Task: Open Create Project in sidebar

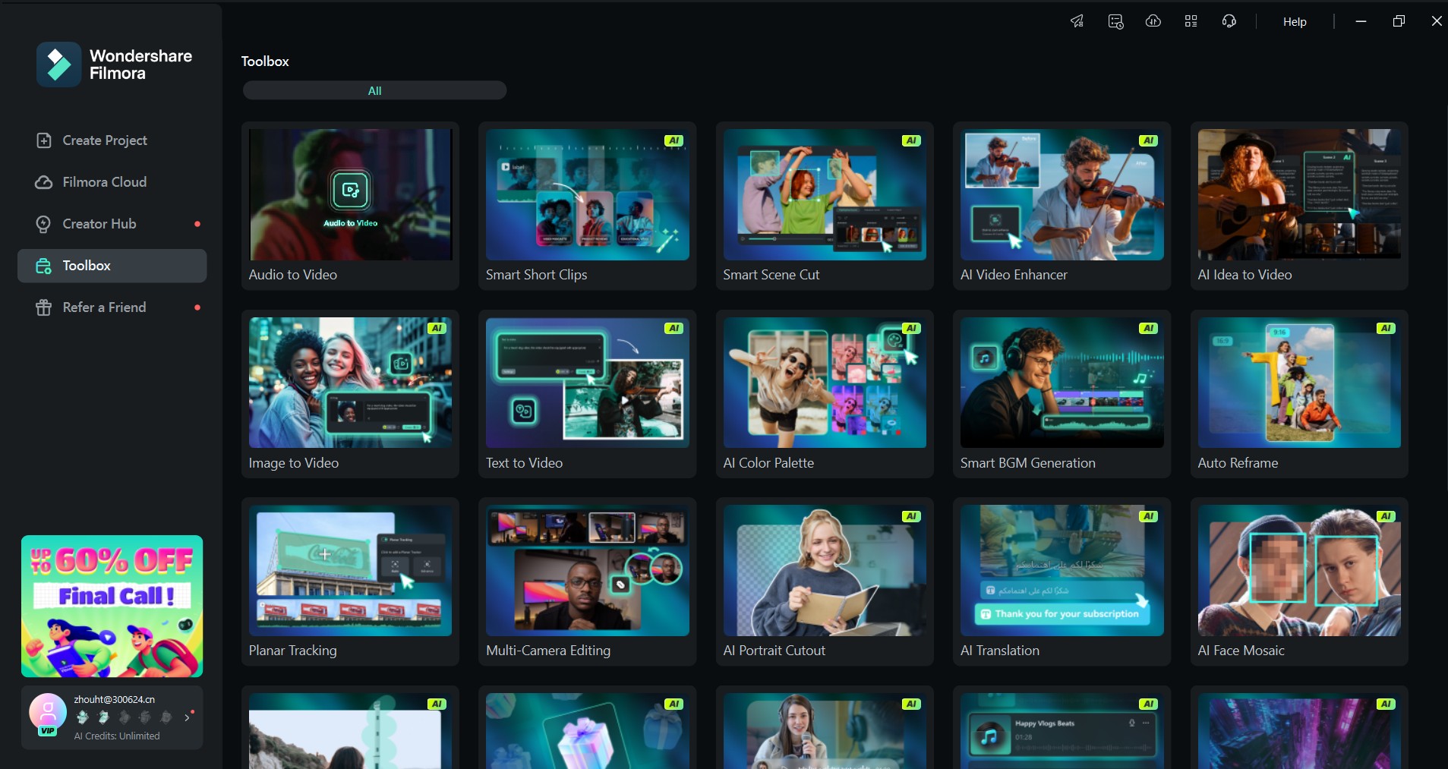Action: pos(112,140)
